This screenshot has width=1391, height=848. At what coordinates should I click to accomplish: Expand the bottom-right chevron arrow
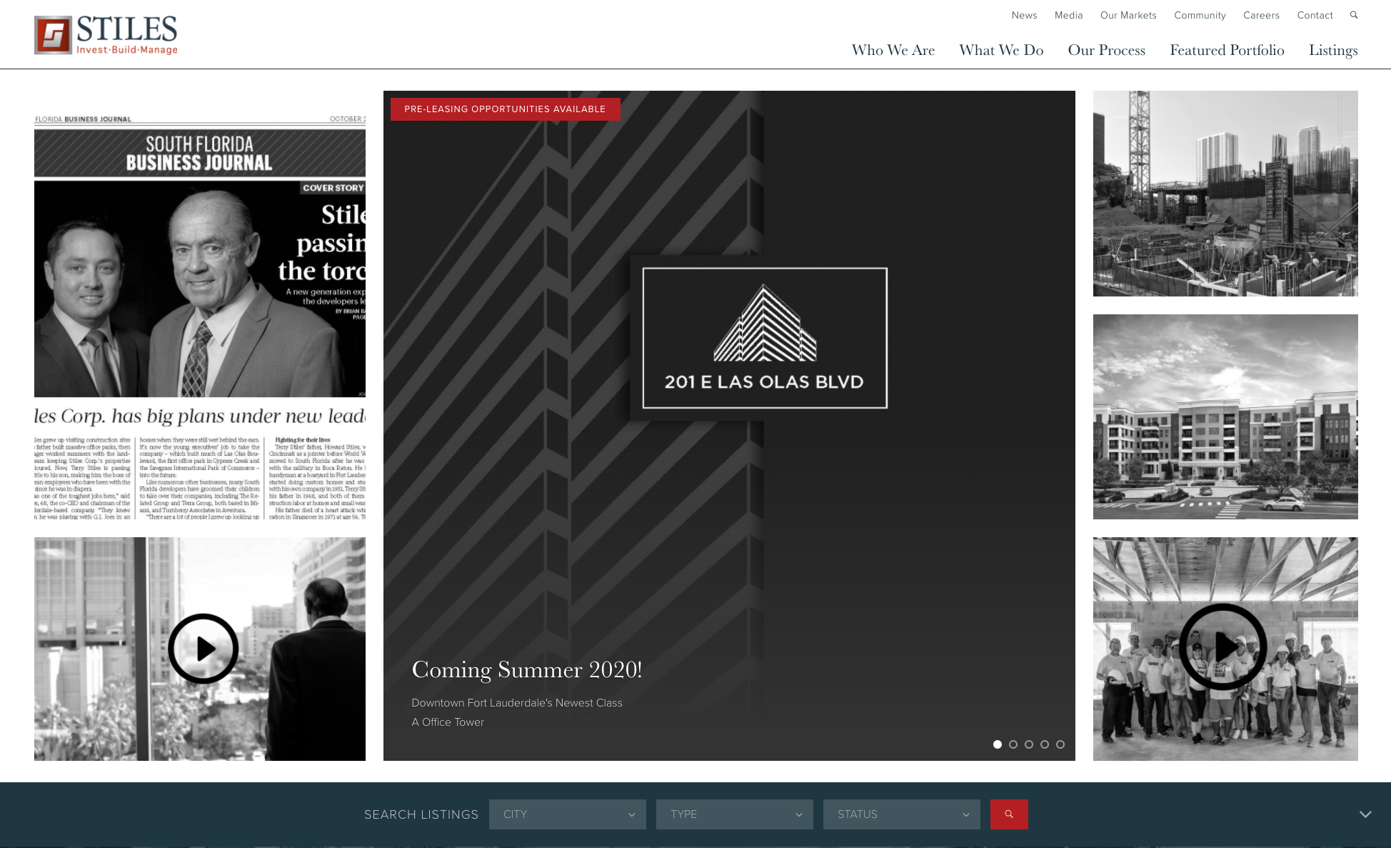[x=1365, y=814]
